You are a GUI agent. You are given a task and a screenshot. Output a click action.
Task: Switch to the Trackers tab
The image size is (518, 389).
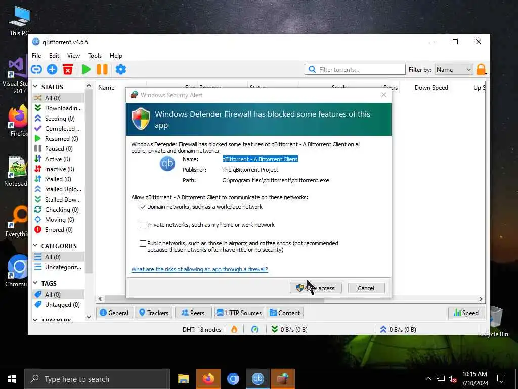[x=154, y=313]
